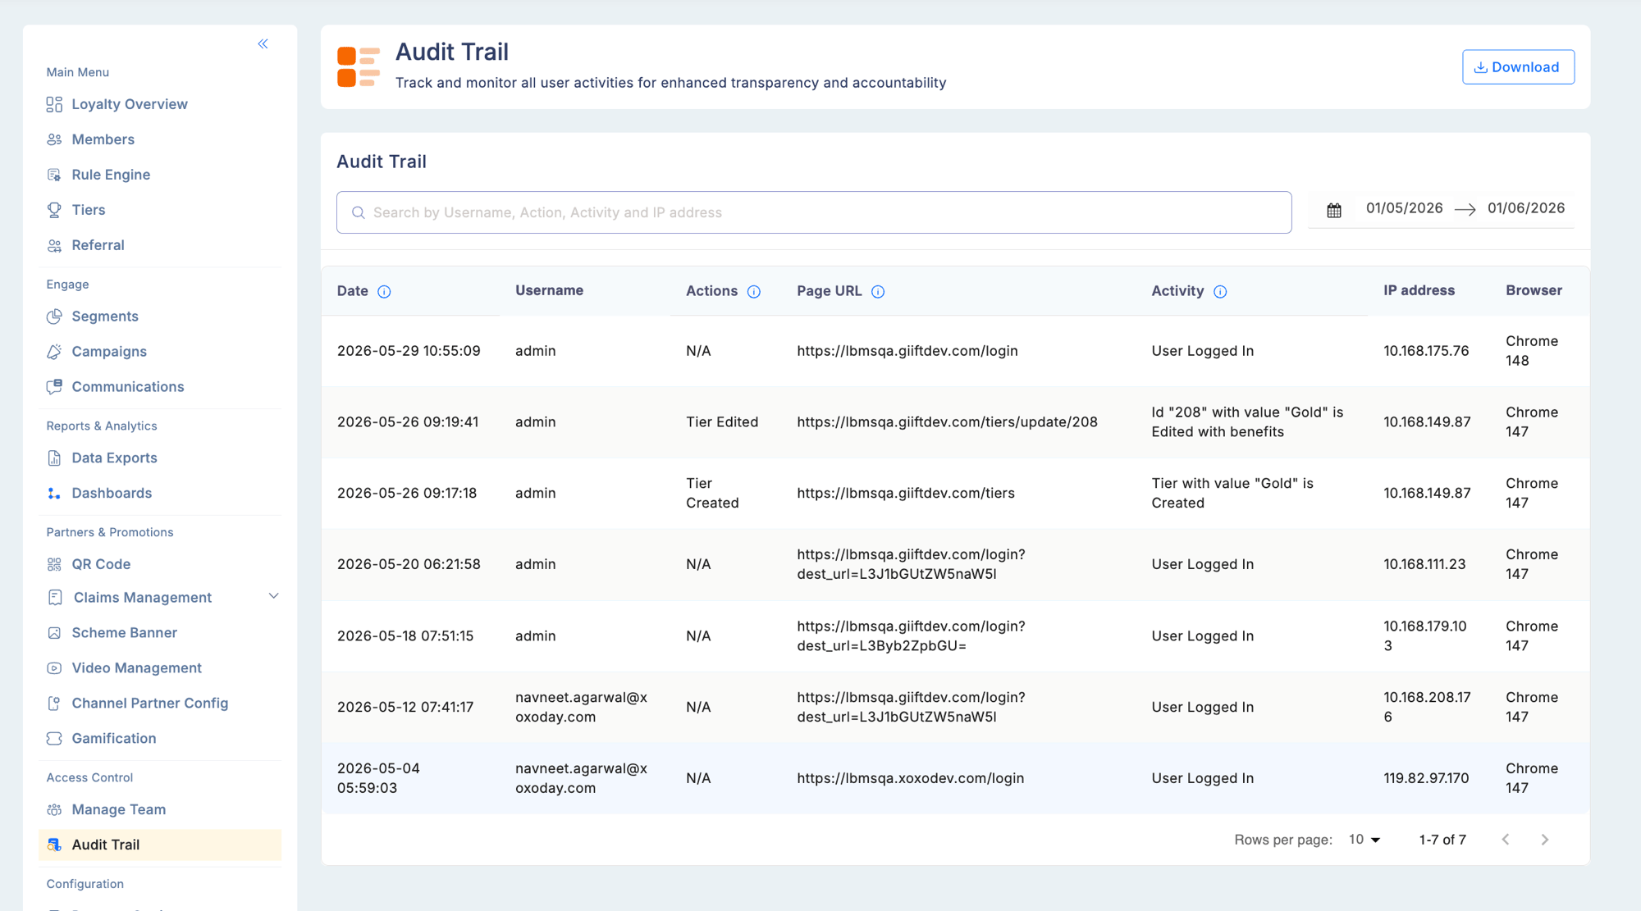This screenshot has width=1641, height=911.
Task: Open Data Exports page
Action: tap(114, 458)
